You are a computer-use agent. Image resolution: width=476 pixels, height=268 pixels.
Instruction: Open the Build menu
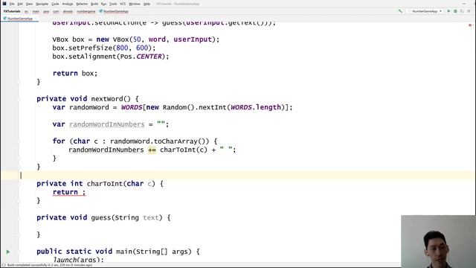94,4
